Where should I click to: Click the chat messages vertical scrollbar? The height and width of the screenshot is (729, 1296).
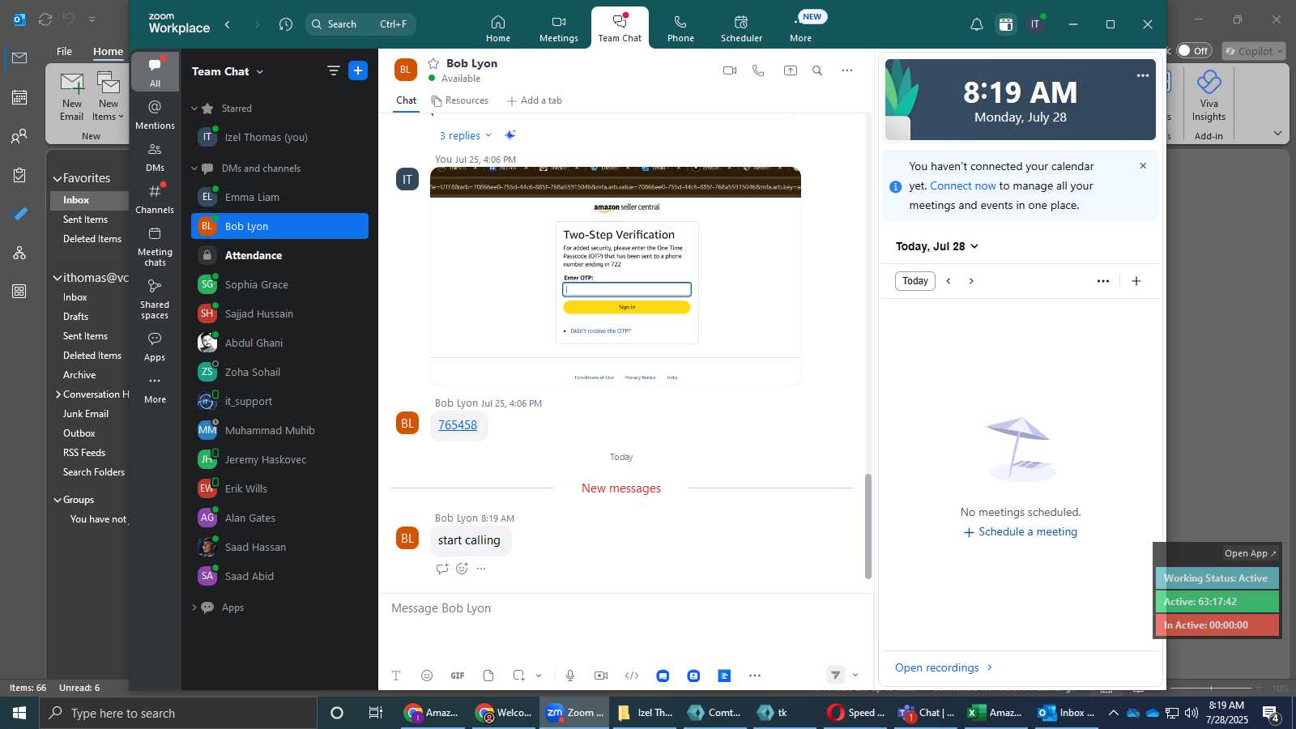click(868, 526)
